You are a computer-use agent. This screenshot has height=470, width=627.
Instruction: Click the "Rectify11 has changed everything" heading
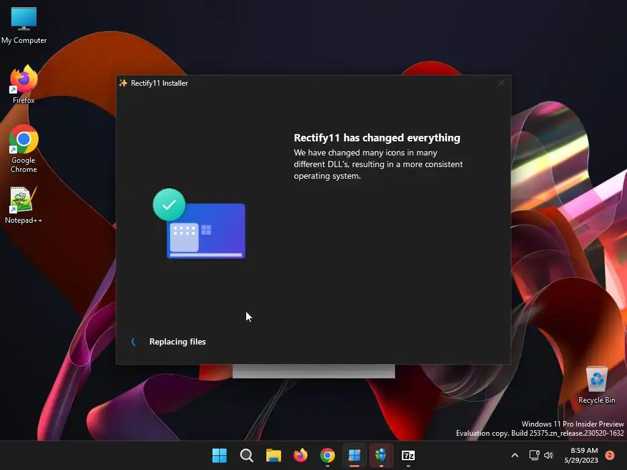tap(377, 138)
